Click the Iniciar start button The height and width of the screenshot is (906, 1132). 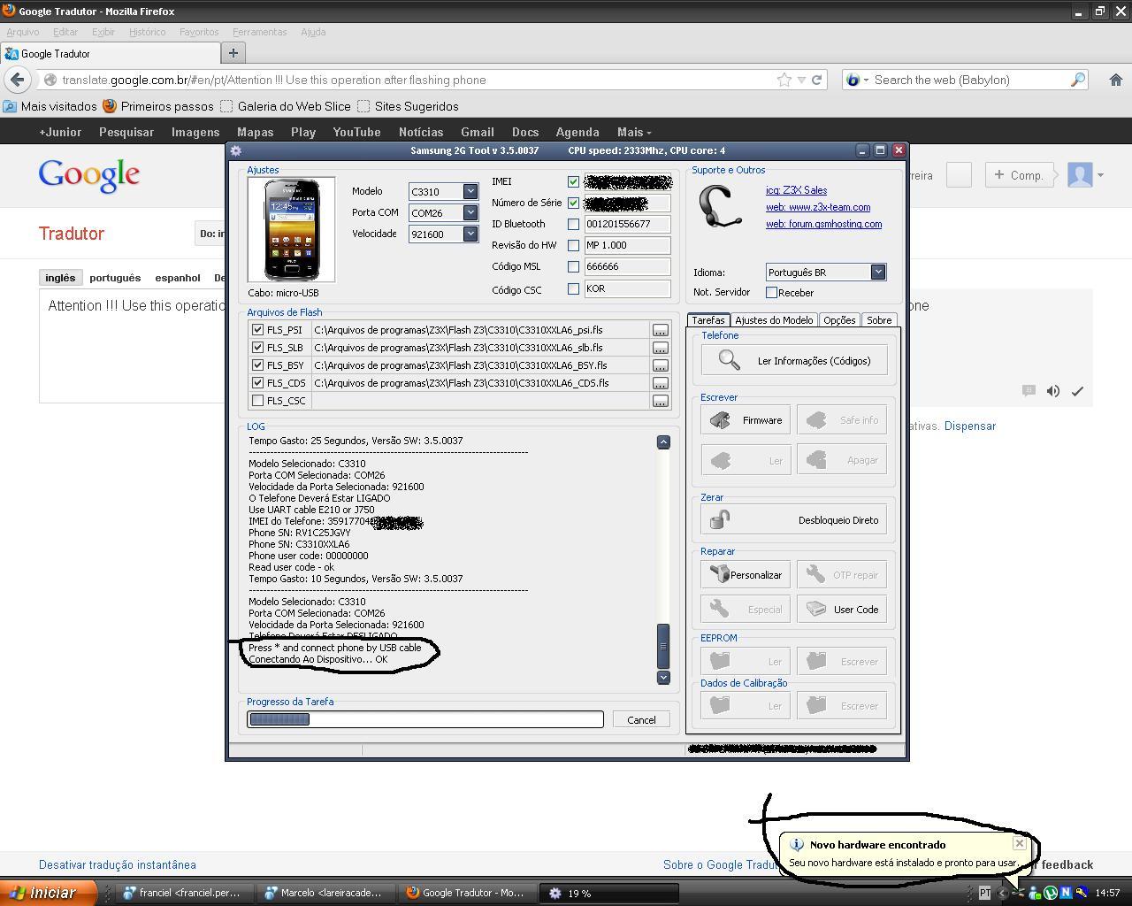click(x=49, y=893)
